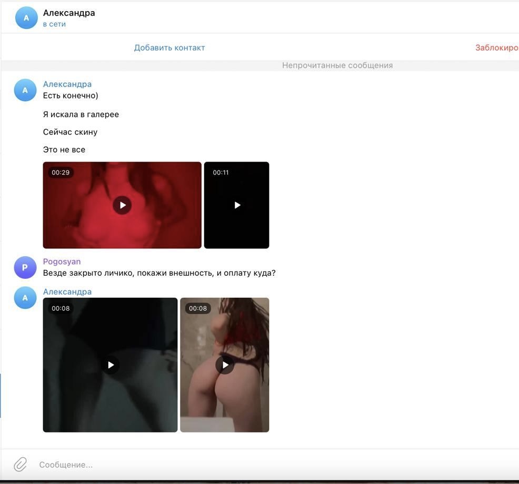
Task: Click the 'в сети' status text
Action: tap(54, 24)
